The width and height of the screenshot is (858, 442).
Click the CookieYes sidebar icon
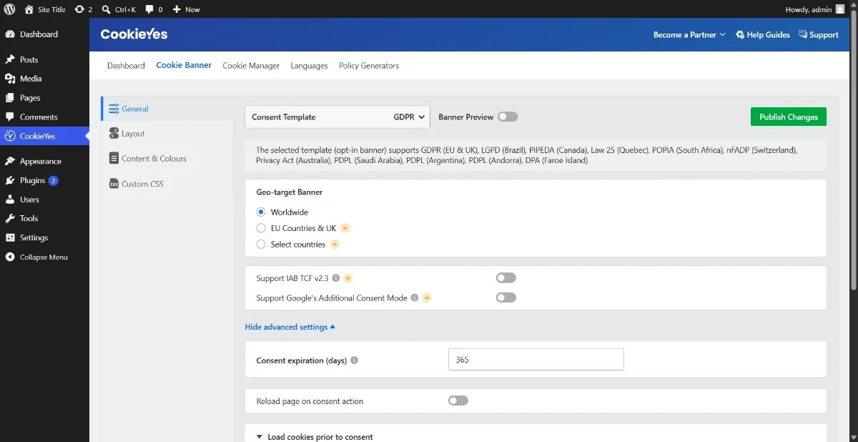(10, 136)
